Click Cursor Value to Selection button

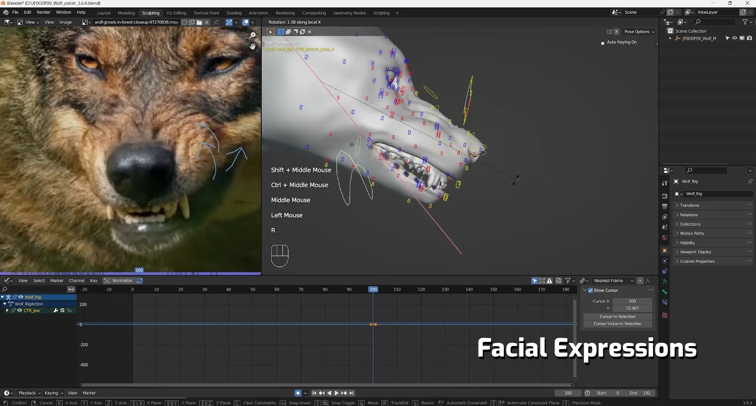(x=617, y=324)
